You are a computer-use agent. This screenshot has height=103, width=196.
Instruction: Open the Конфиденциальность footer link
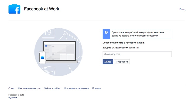pyautogui.click(x=29, y=88)
